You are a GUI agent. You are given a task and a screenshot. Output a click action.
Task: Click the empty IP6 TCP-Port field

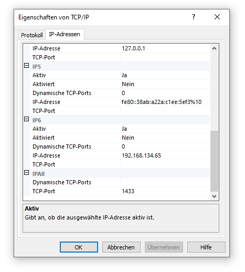(165, 164)
